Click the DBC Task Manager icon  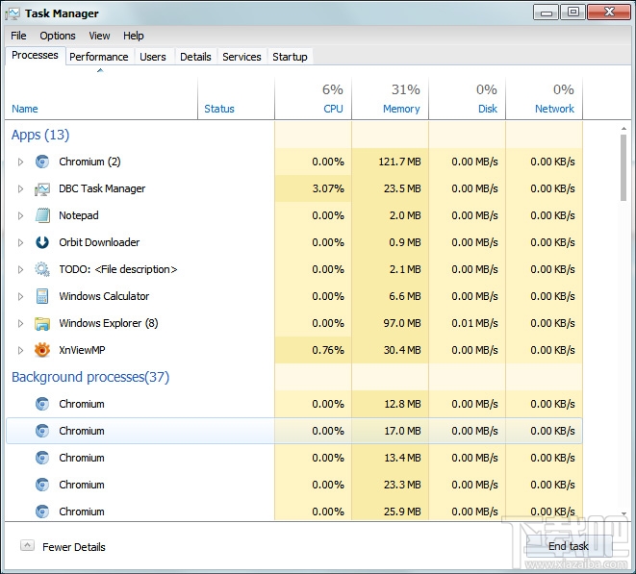[x=42, y=188]
